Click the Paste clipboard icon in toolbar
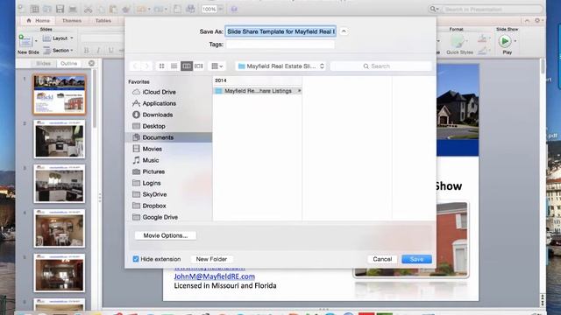This screenshot has height=315, width=561. point(113,10)
